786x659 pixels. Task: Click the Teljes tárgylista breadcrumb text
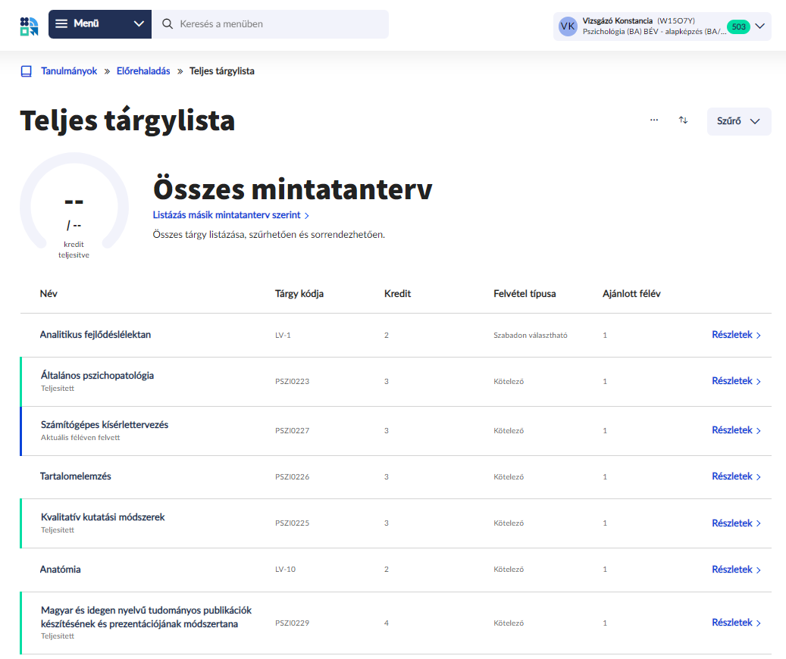[221, 71]
